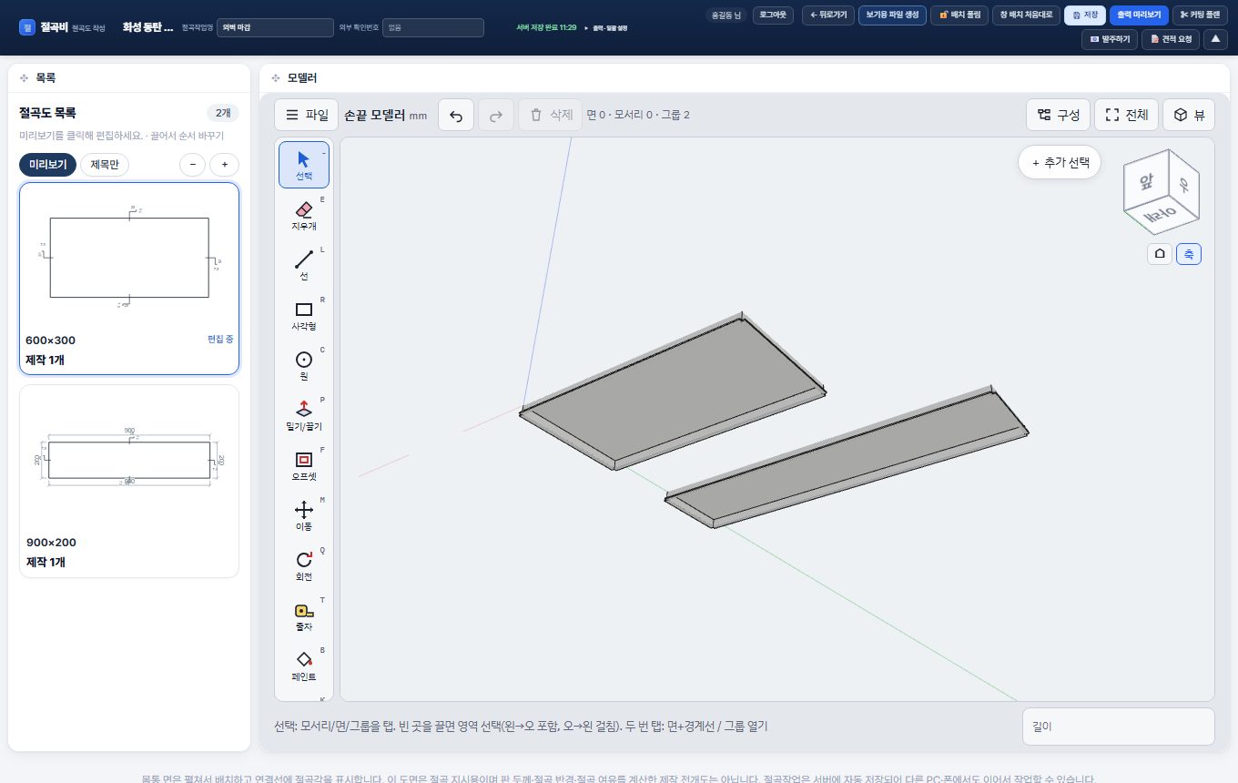
Task: Click the 서버 저장 완료 11:29 status
Action: tap(546, 28)
